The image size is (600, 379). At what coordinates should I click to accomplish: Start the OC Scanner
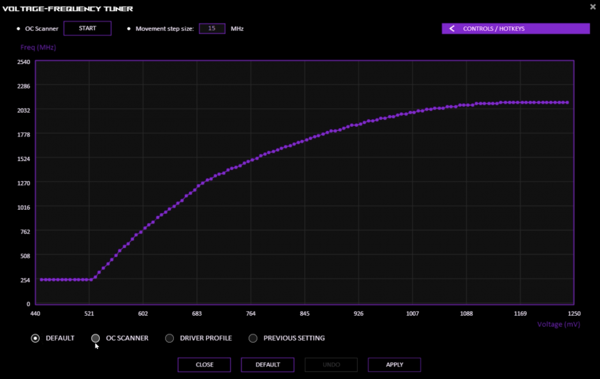[x=87, y=29]
